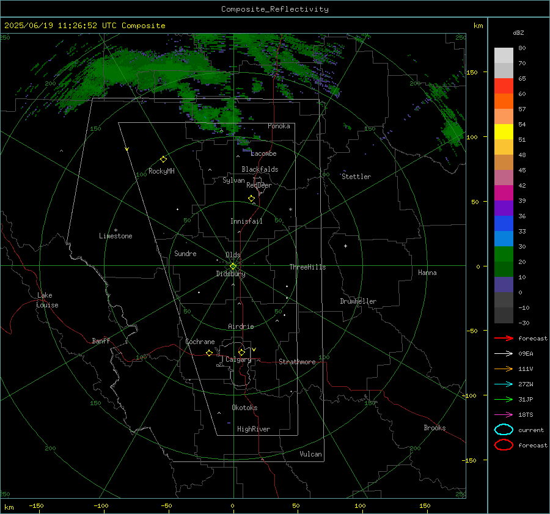This screenshot has height=514, width=550.
Task: Click the Brooks label on map
Action: (x=435, y=428)
